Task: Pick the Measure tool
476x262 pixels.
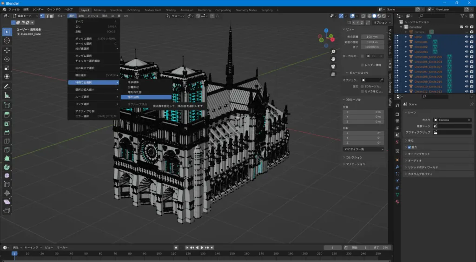Action: pyautogui.click(x=7, y=95)
